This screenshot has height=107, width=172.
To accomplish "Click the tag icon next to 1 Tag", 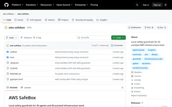I will [x=34, y=38].
